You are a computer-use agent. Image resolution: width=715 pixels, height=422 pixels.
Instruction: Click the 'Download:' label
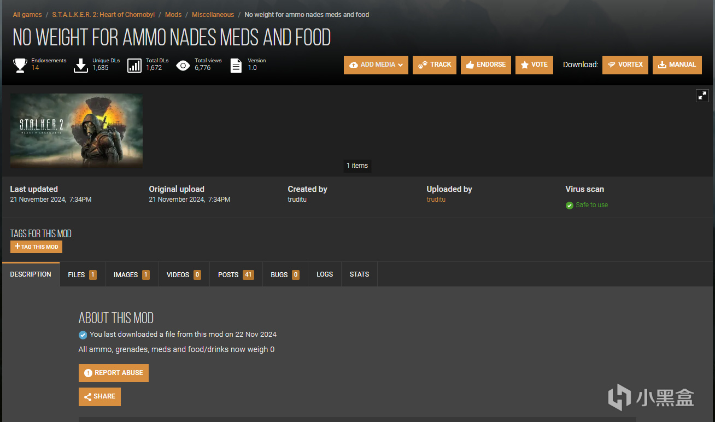[x=581, y=65]
